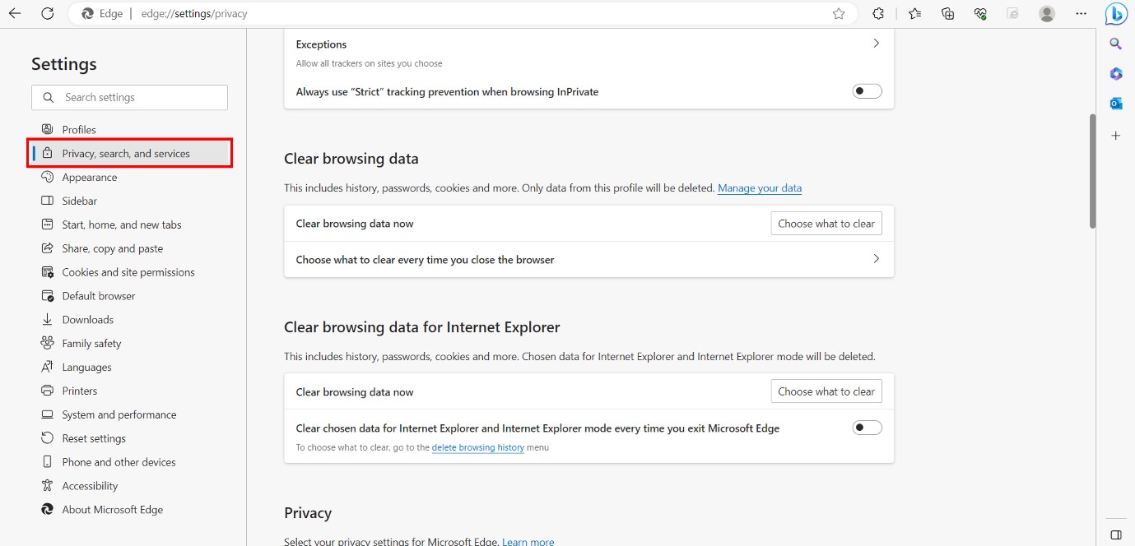The height and width of the screenshot is (546, 1135).
Task: Open the Manage your data link
Action: click(760, 188)
